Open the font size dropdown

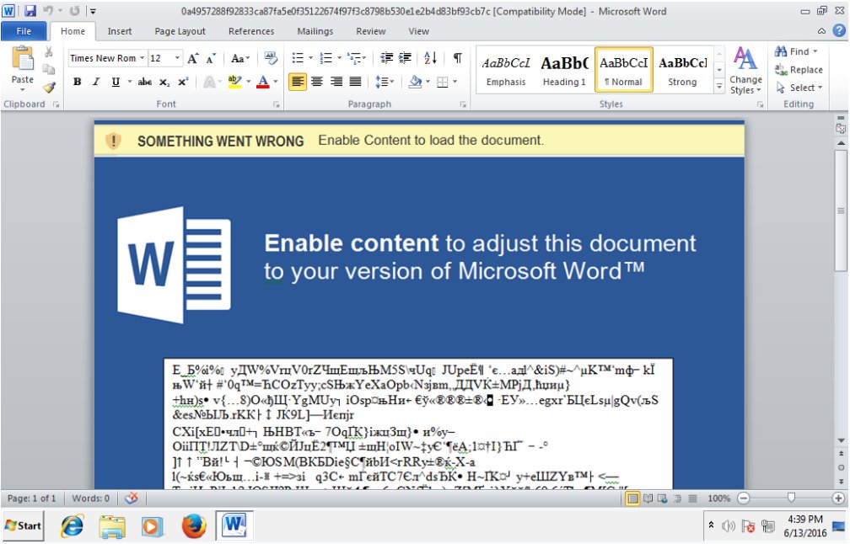coord(177,58)
